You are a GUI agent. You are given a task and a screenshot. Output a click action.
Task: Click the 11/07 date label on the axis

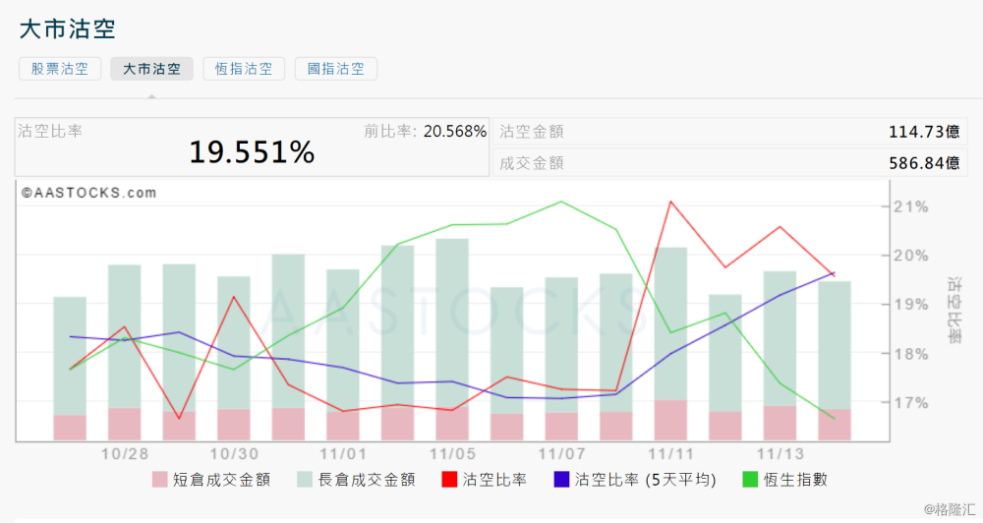561,453
